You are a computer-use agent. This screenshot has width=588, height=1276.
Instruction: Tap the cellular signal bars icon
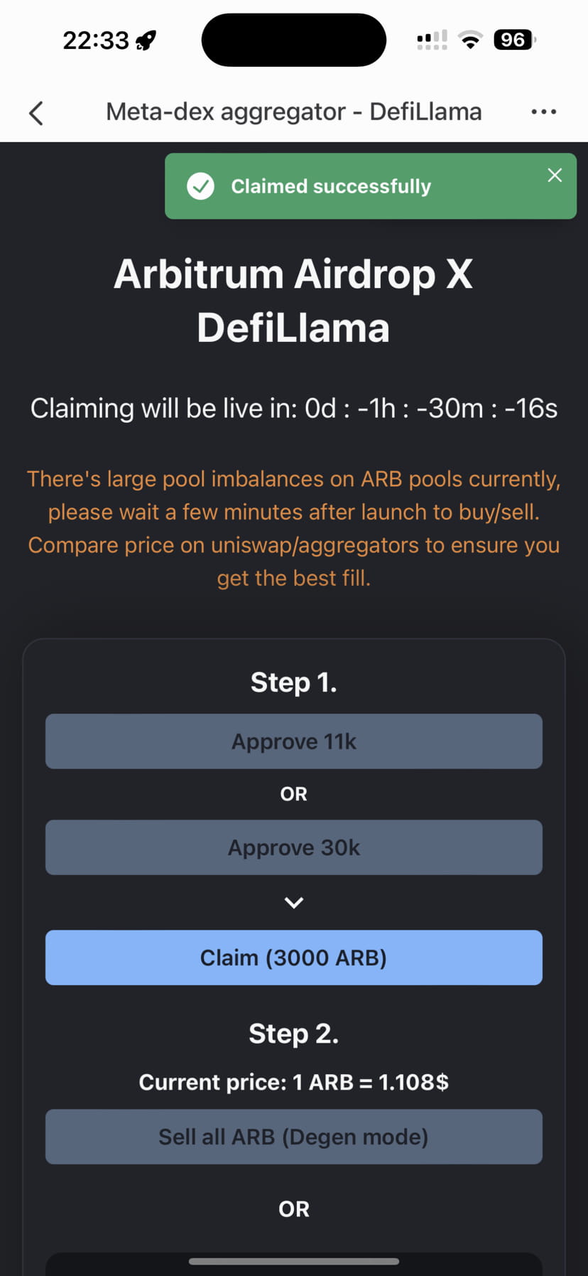click(x=432, y=41)
